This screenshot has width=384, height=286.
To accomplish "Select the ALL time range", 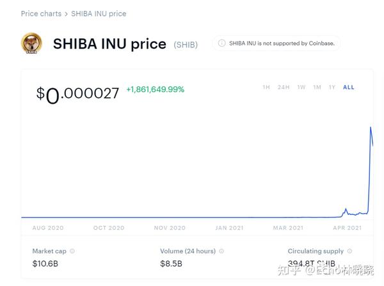I will (x=349, y=87).
